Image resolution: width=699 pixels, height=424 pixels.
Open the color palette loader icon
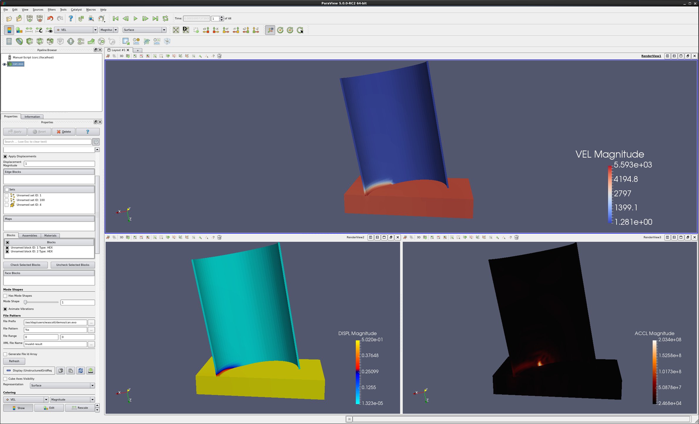(x=101, y=18)
